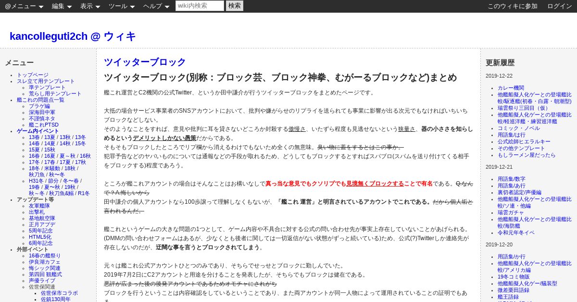Viewport: 577px width, 302px height.
Task: Open 瑞雲祭り三回目（仮） in update history
Action: point(524,108)
